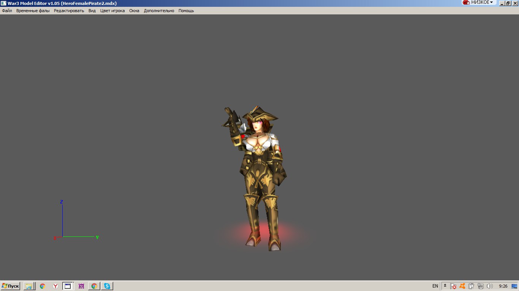The width and height of the screenshot is (519, 291).
Task: Open the network tray icon
Action: (x=481, y=286)
